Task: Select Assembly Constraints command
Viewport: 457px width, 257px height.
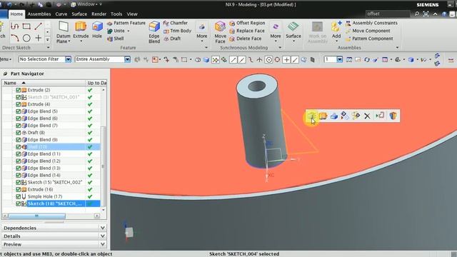Action: (x=371, y=23)
